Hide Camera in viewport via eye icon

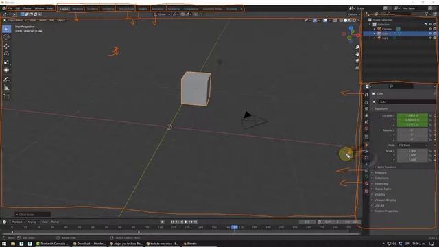[430, 29]
